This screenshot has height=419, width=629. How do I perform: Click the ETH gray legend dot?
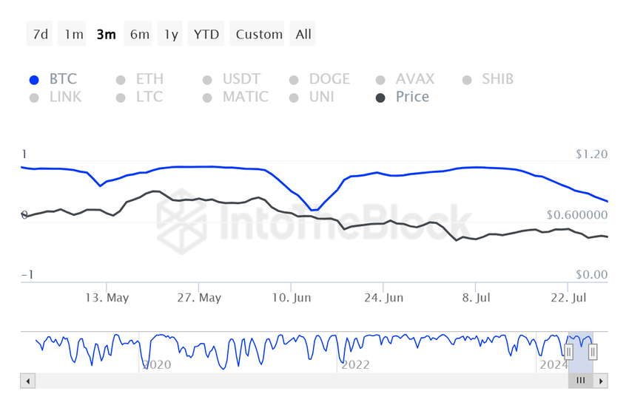121,80
